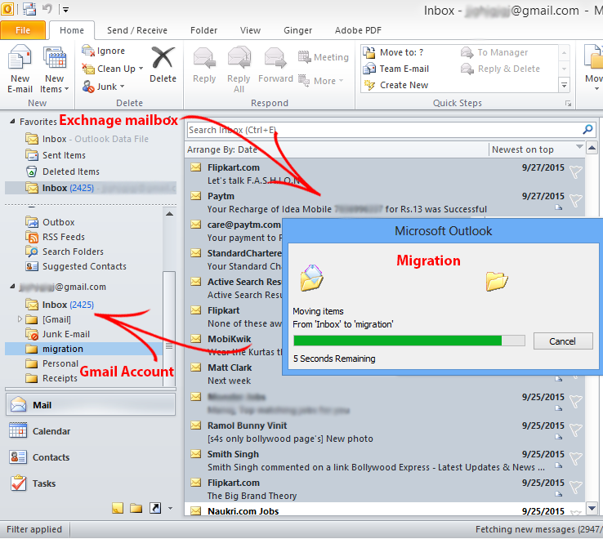The height and width of the screenshot is (539, 603).
Task: Switch to Tasks view
Action: 33,483
